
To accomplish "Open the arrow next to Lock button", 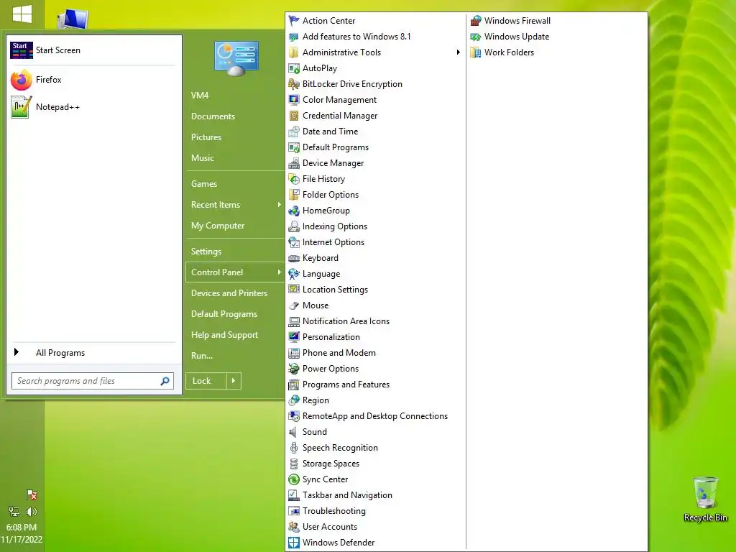I will click(x=234, y=381).
